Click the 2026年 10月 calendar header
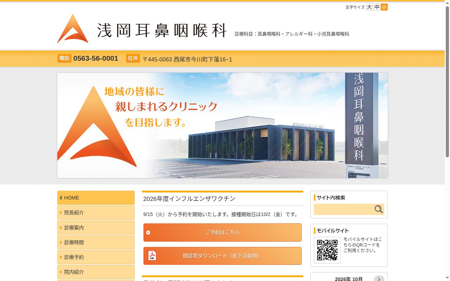This screenshot has height=281, width=450. coord(349,279)
